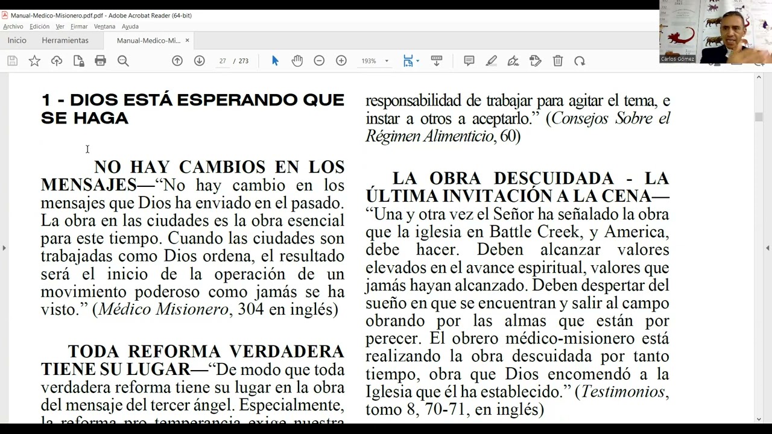
Task: Open the sign document tool
Action: pyautogui.click(x=513, y=61)
